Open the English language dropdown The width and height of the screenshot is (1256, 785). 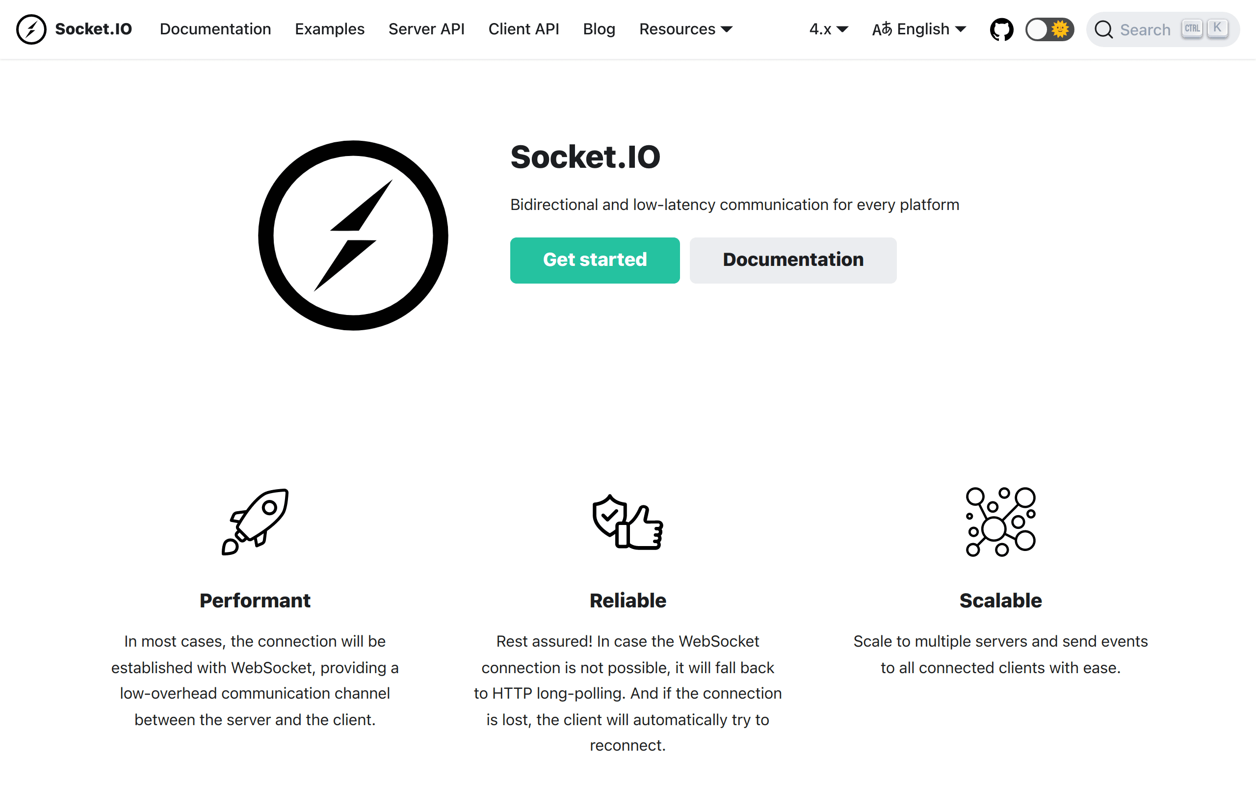[919, 29]
